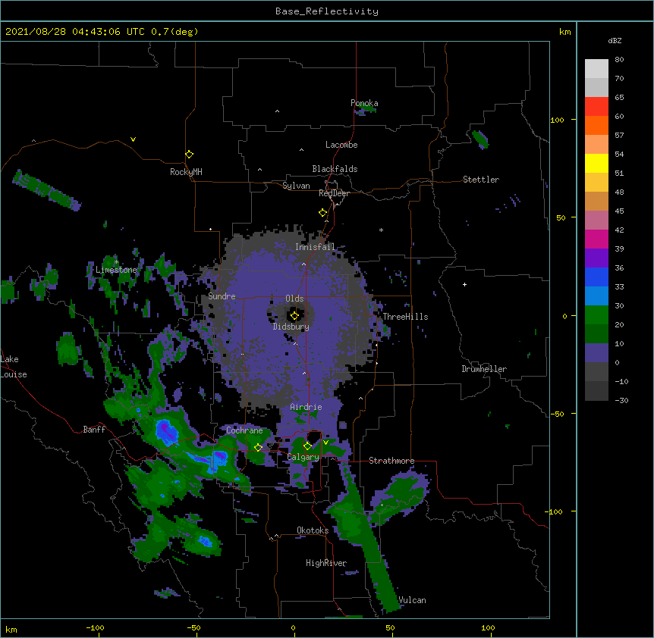Click the Limestone label
This screenshot has width=654, height=638.
point(116,270)
